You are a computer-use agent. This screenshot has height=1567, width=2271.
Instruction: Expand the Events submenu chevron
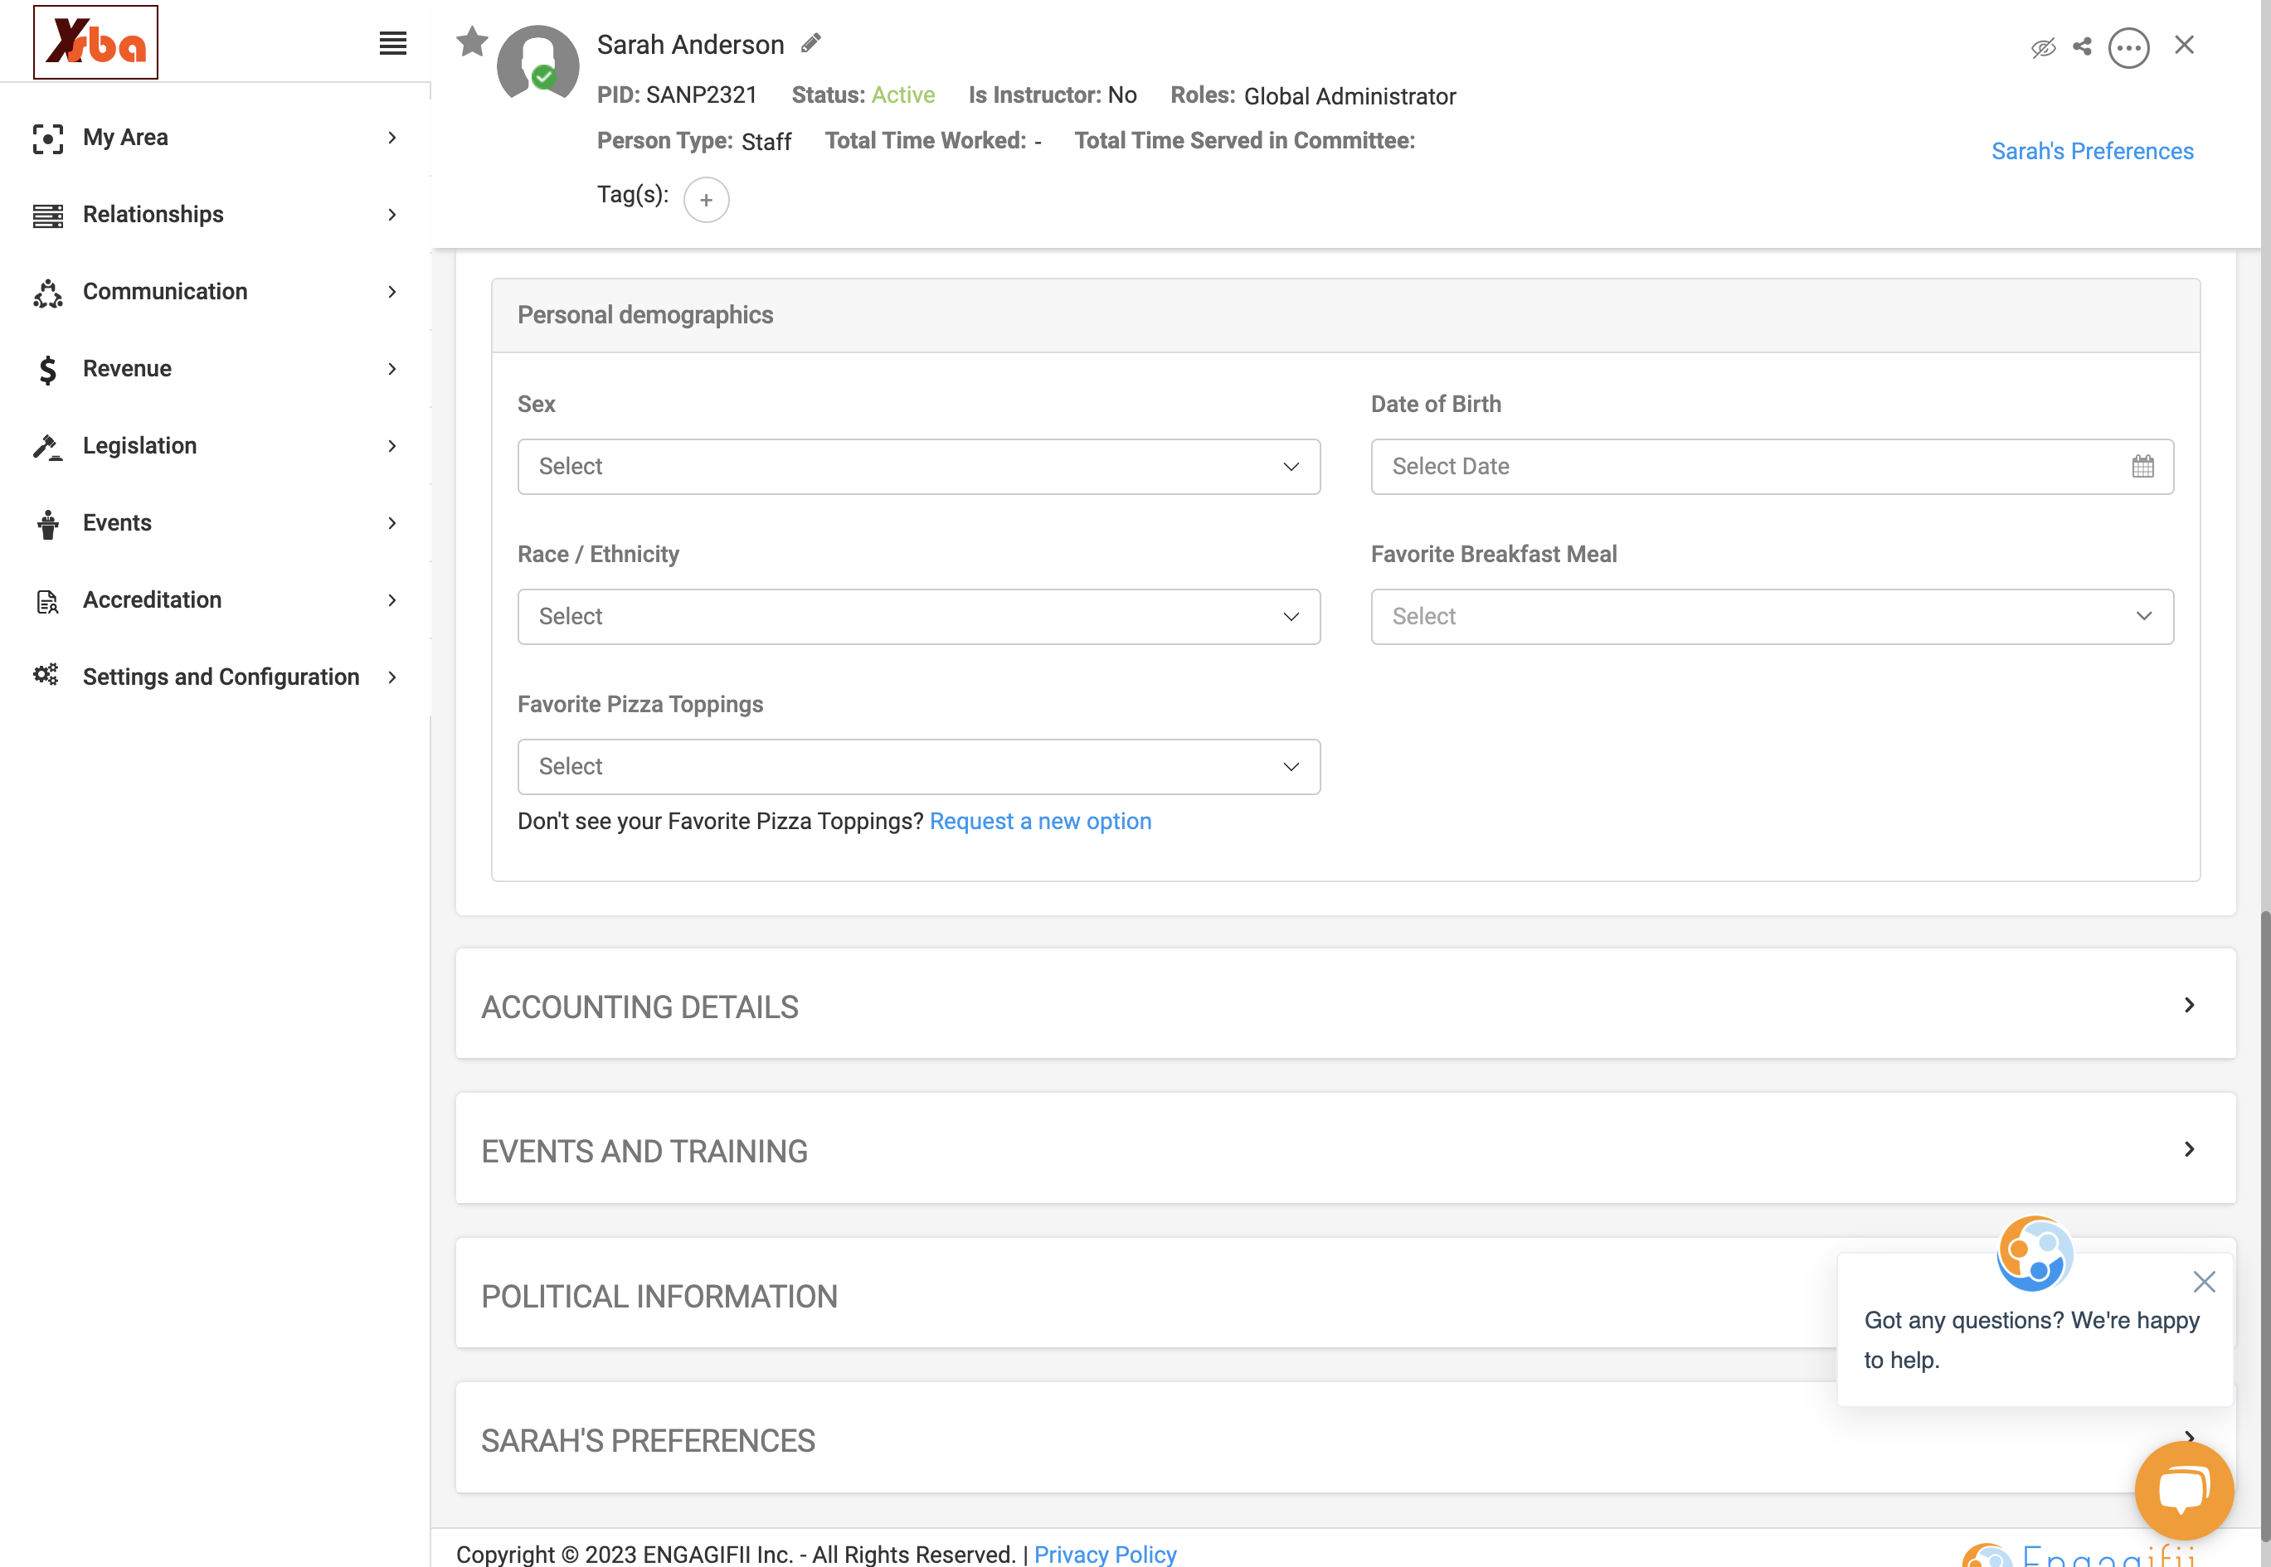392,523
